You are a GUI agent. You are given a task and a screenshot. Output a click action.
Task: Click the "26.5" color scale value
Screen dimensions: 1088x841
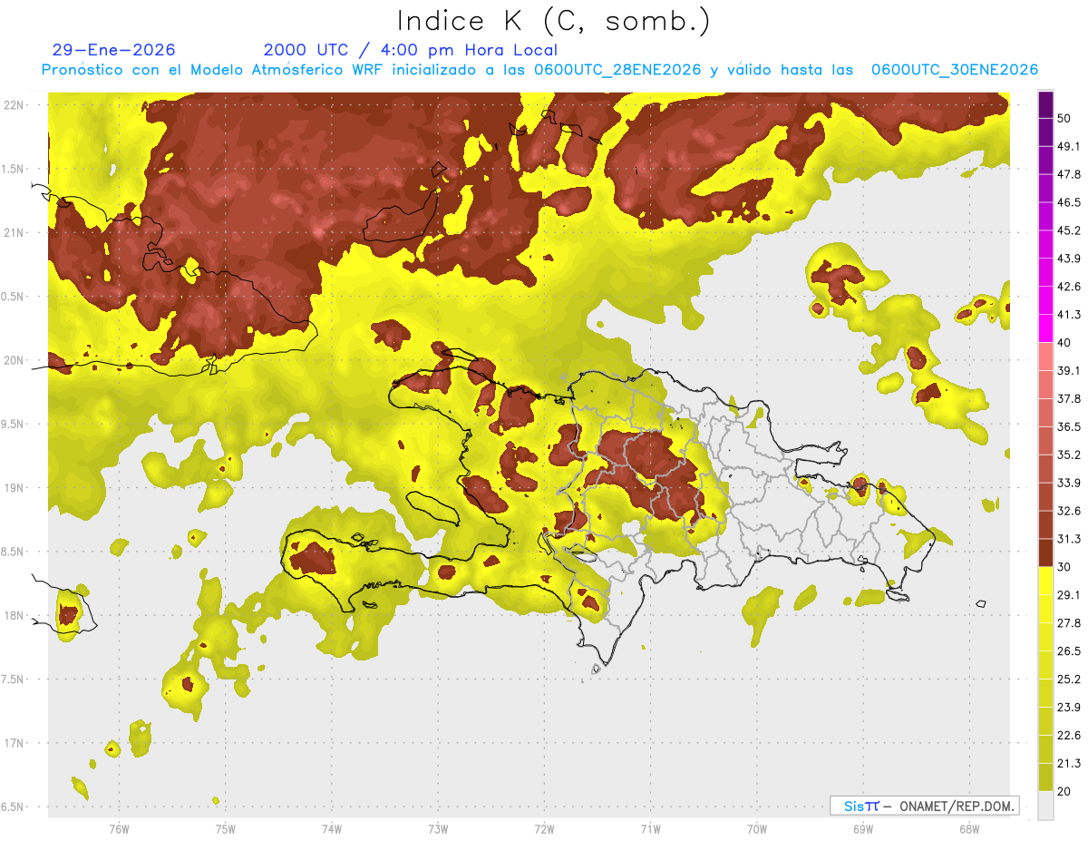point(1068,651)
